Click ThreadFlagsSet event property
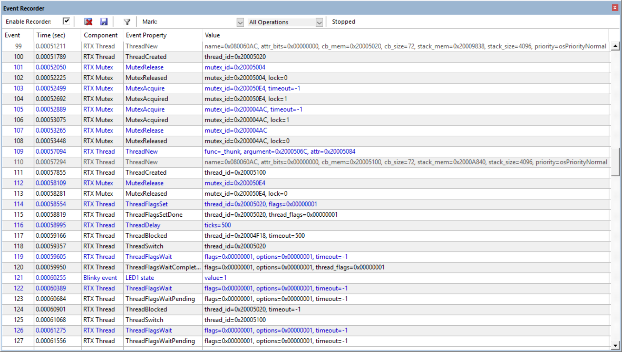The width and height of the screenshot is (622, 352). tap(147, 204)
